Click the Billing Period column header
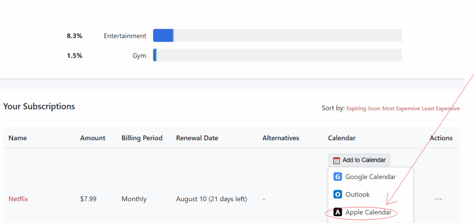474x223 pixels. coord(142,138)
